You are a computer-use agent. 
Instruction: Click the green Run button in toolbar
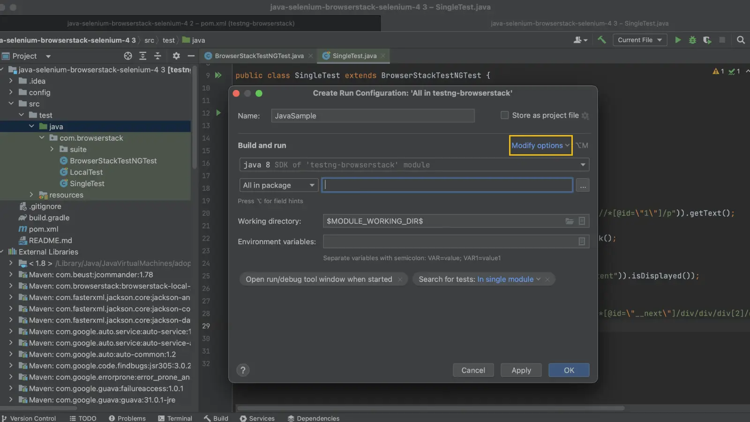tap(677, 40)
